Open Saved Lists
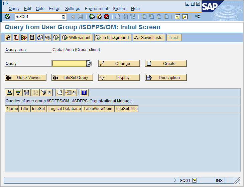Screen dimensions: 244x187 [149, 38]
